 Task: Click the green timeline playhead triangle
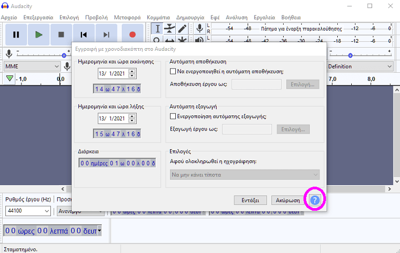(x=10, y=79)
